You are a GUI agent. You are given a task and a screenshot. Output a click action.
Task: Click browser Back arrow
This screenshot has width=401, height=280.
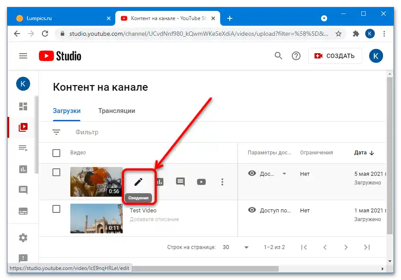pos(17,34)
